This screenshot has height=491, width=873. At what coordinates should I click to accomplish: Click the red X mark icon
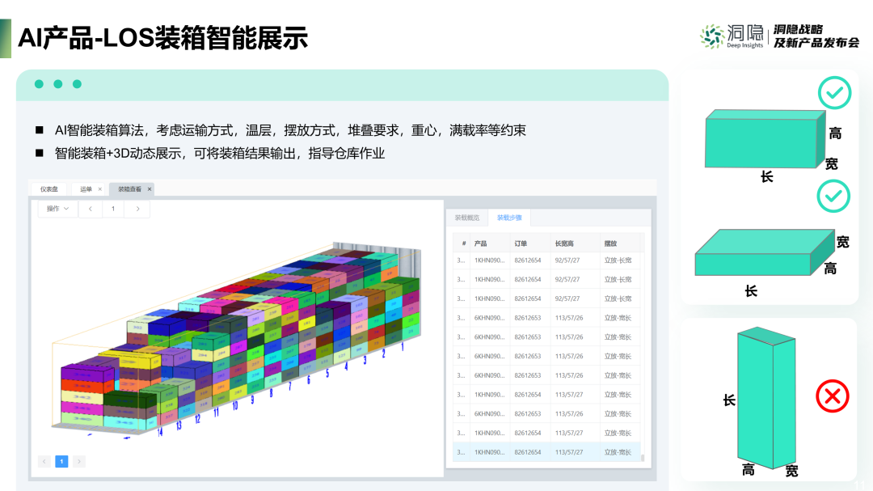832,396
